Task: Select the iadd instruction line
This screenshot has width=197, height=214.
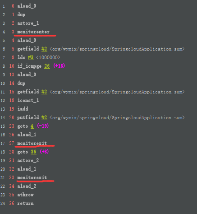Action: 23,109
